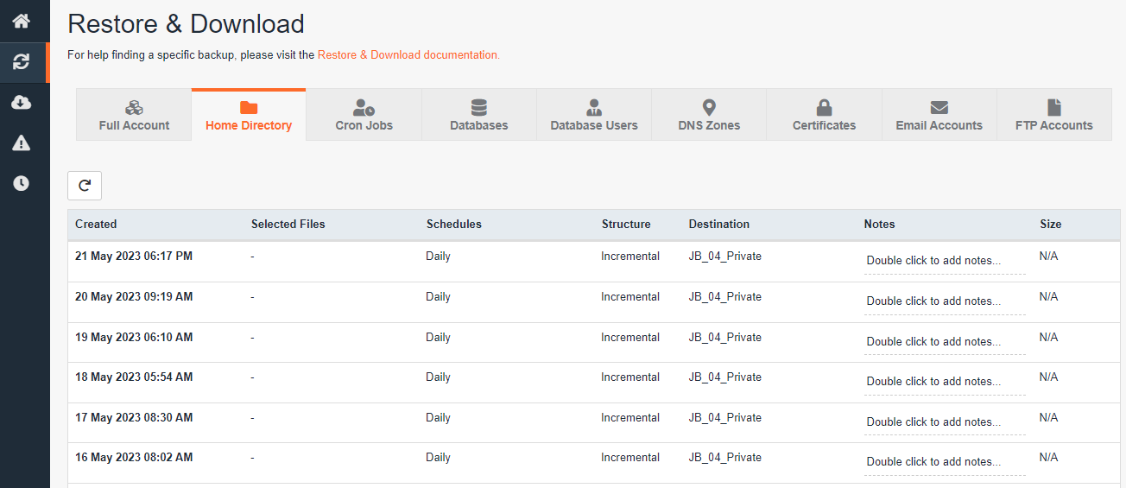Screen dimensions: 1126x488
Task: Open the Databases tab
Action: [478, 116]
